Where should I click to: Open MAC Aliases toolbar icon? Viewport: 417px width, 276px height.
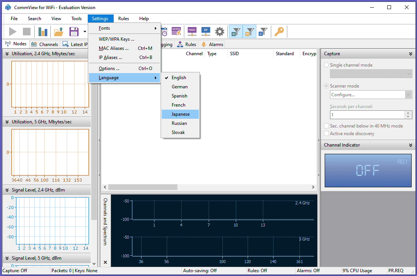coord(192,32)
